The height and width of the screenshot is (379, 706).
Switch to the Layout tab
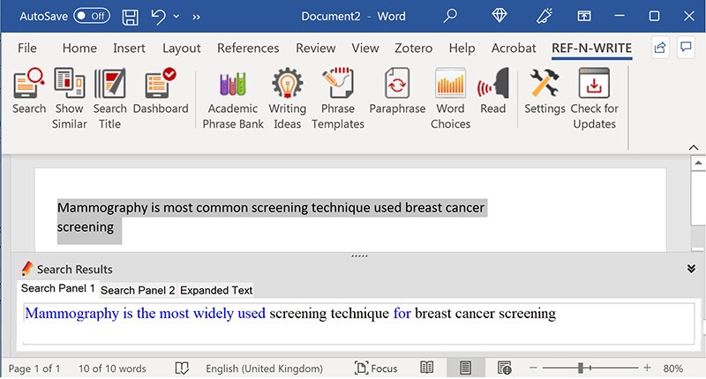[182, 48]
